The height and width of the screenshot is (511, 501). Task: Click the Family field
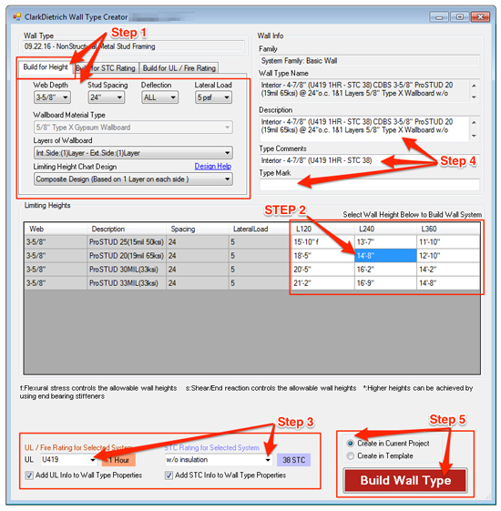tap(369, 61)
